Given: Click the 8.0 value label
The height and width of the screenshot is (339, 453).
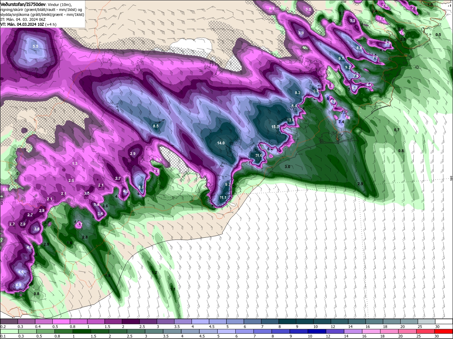Looking at the screenshot, I should point(359,48).
